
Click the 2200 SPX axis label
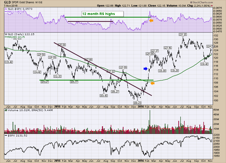click(x=217, y=135)
